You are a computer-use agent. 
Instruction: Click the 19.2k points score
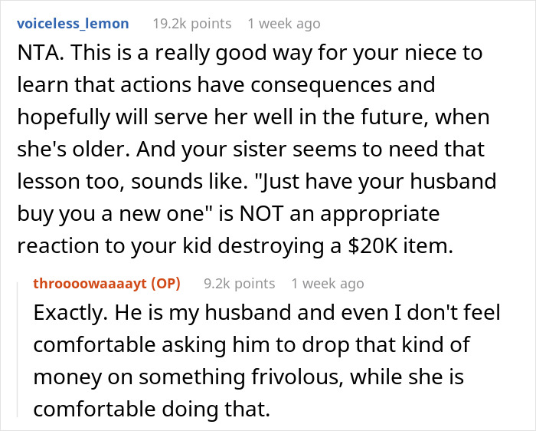tap(191, 24)
